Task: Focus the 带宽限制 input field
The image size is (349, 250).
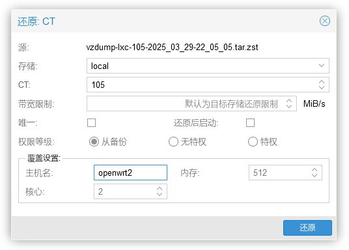Action: coord(185,104)
